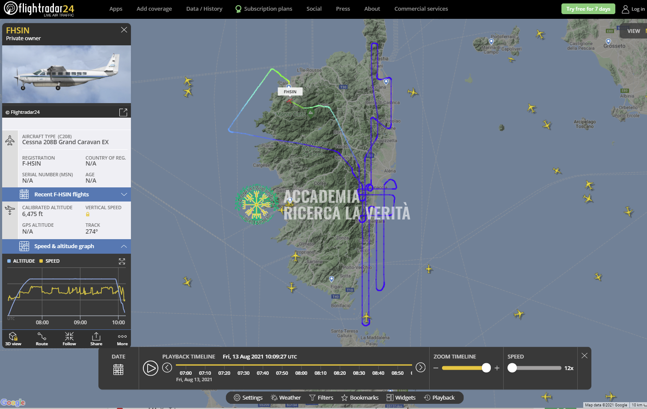The image size is (647, 409).
Task: Step the playback timeline backward
Action: [x=167, y=368]
